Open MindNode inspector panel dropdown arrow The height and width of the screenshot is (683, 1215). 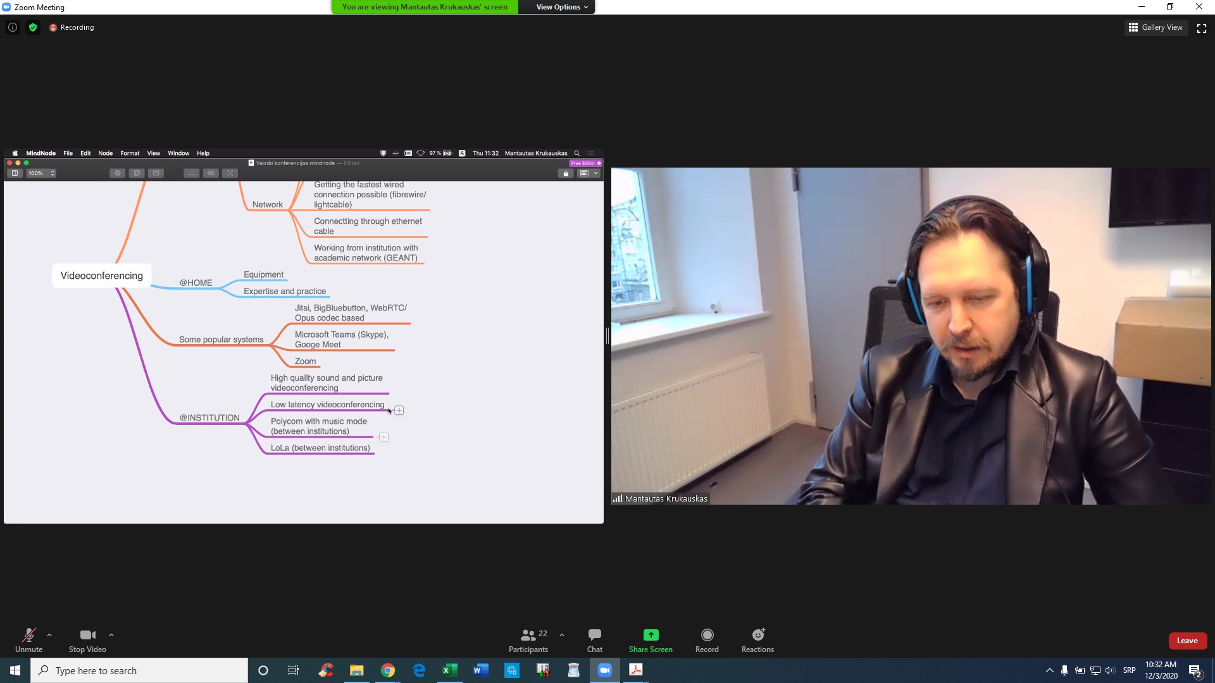pos(595,173)
